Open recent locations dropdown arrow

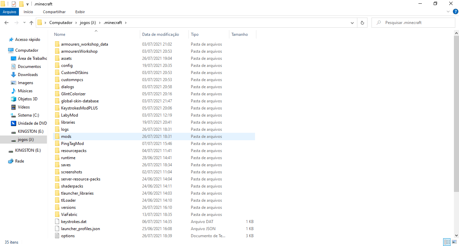24,23
